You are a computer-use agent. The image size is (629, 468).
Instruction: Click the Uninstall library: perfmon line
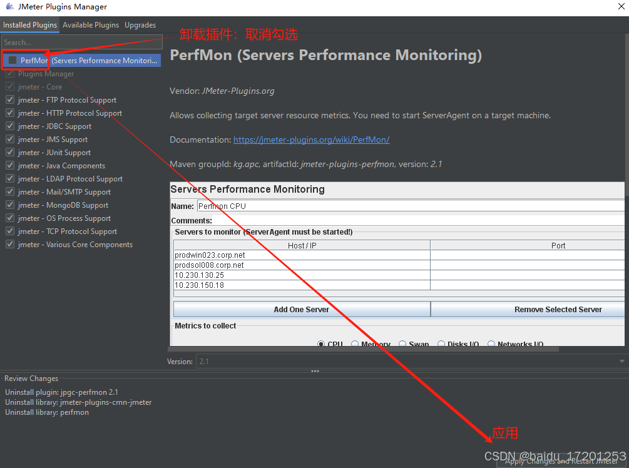(47, 412)
